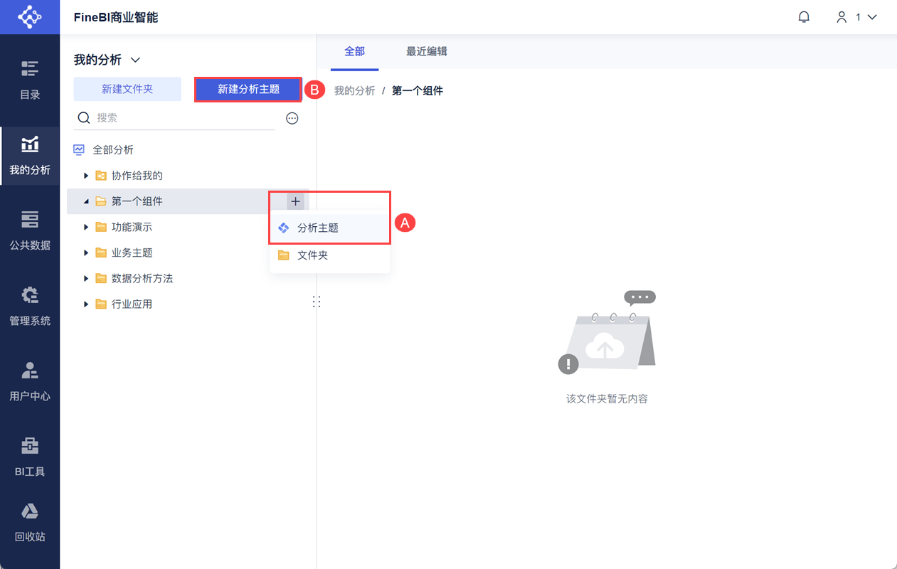Collapse the 第一个组件 folder
Screen dimensions: 897x569
pyautogui.click(x=86, y=201)
